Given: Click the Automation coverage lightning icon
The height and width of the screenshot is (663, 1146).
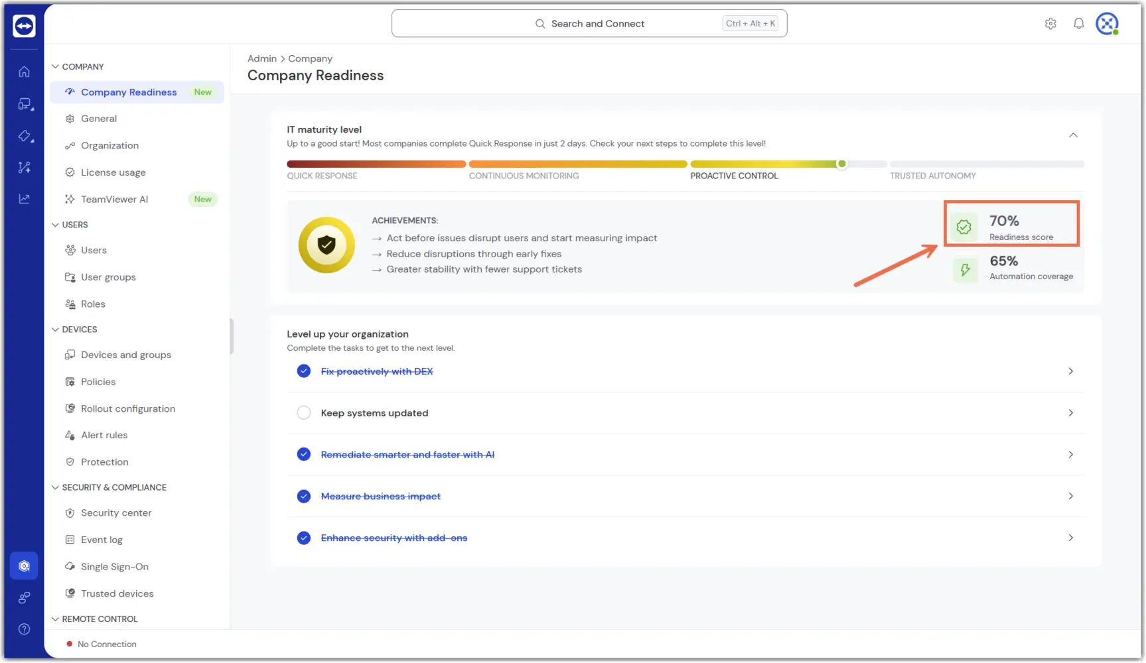Looking at the screenshot, I should pyautogui.click(x=965, y=269).
